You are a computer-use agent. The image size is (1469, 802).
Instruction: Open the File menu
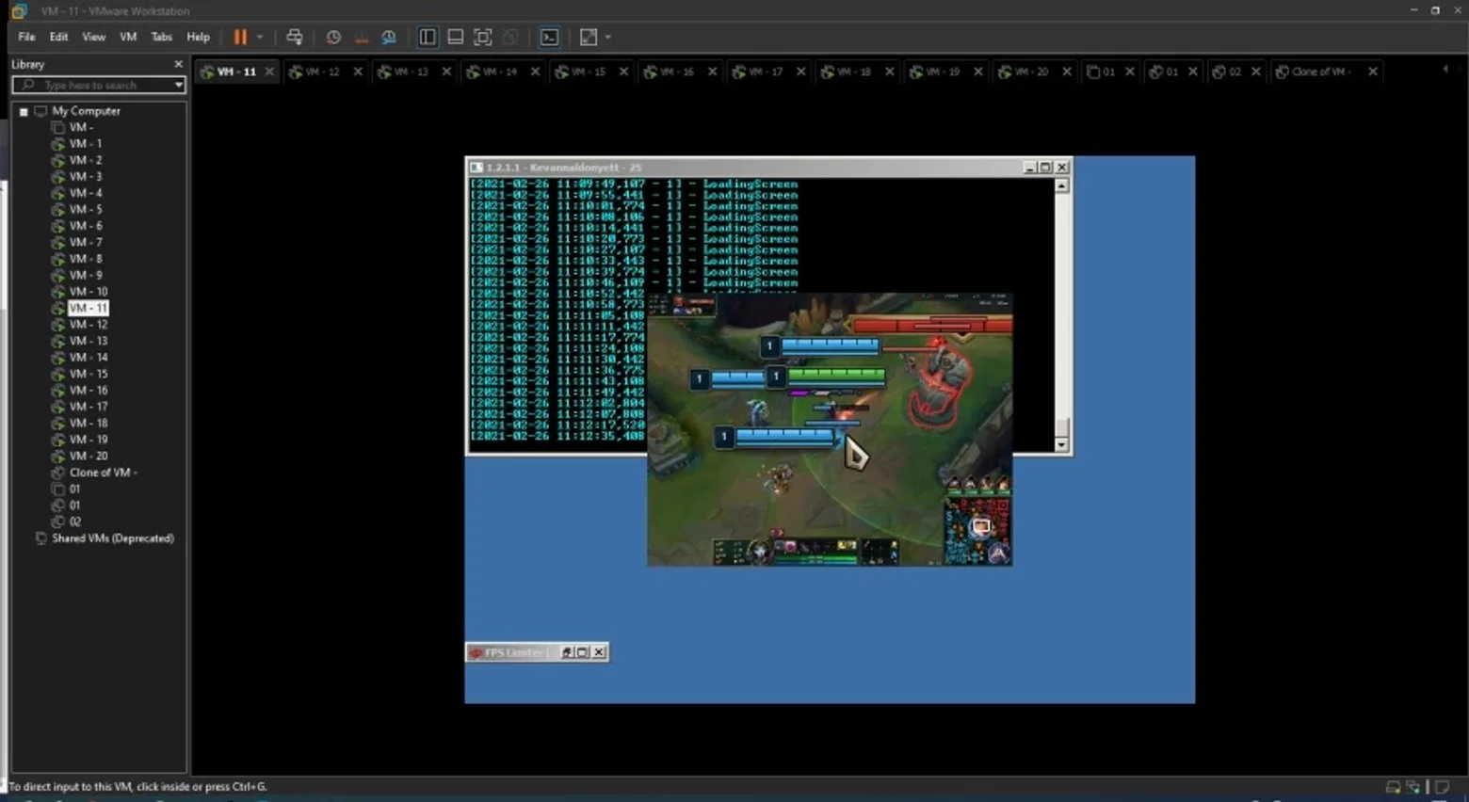[x=26, y=37]
